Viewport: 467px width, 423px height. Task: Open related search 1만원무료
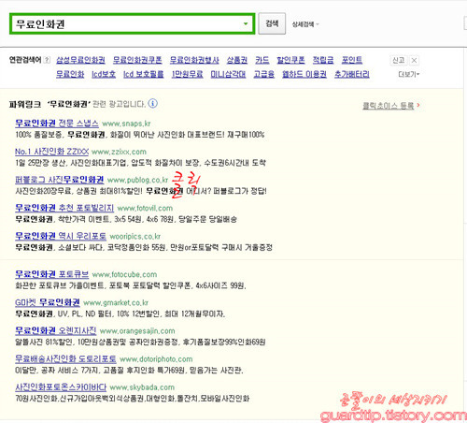pos(187,74)
